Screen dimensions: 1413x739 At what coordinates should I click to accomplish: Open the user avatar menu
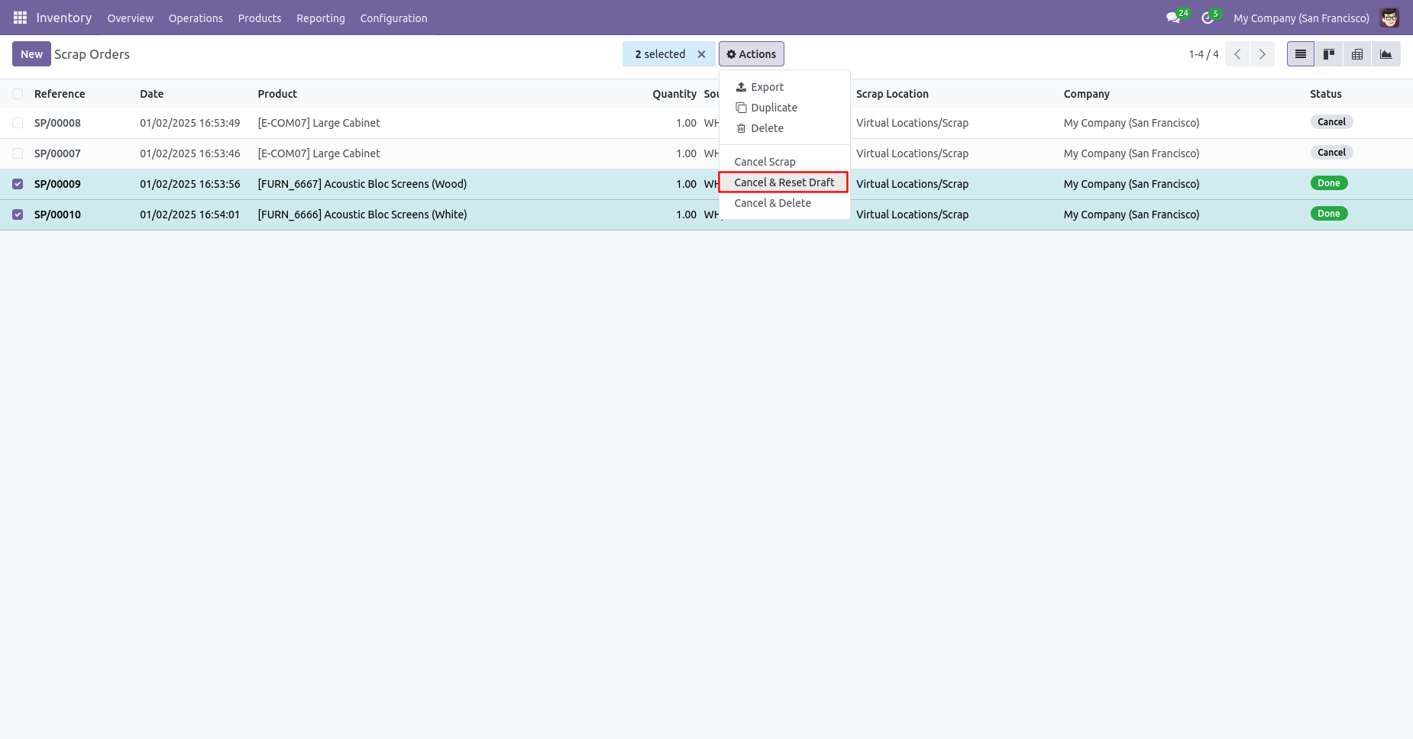pyautogui.click(x=1389, y=18)
